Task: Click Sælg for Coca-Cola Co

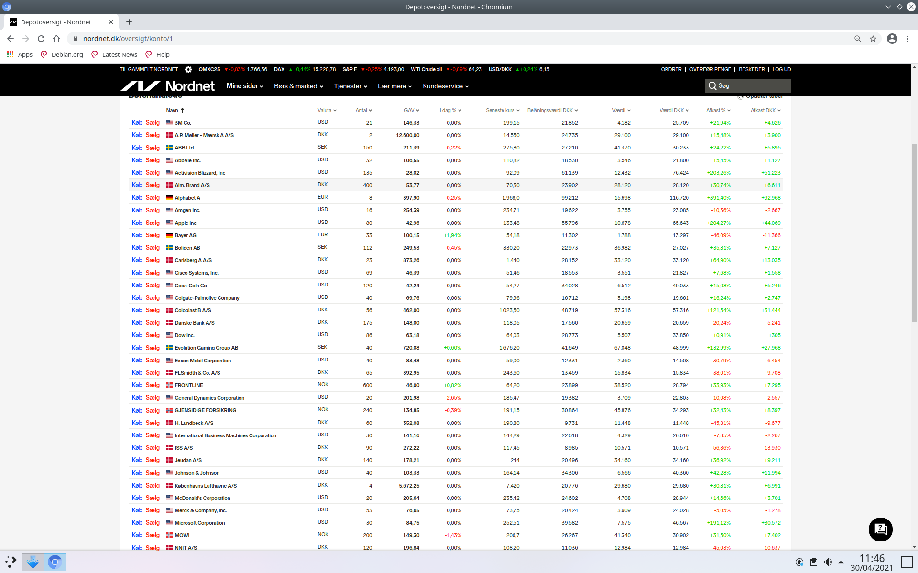Action: point(153,286)
